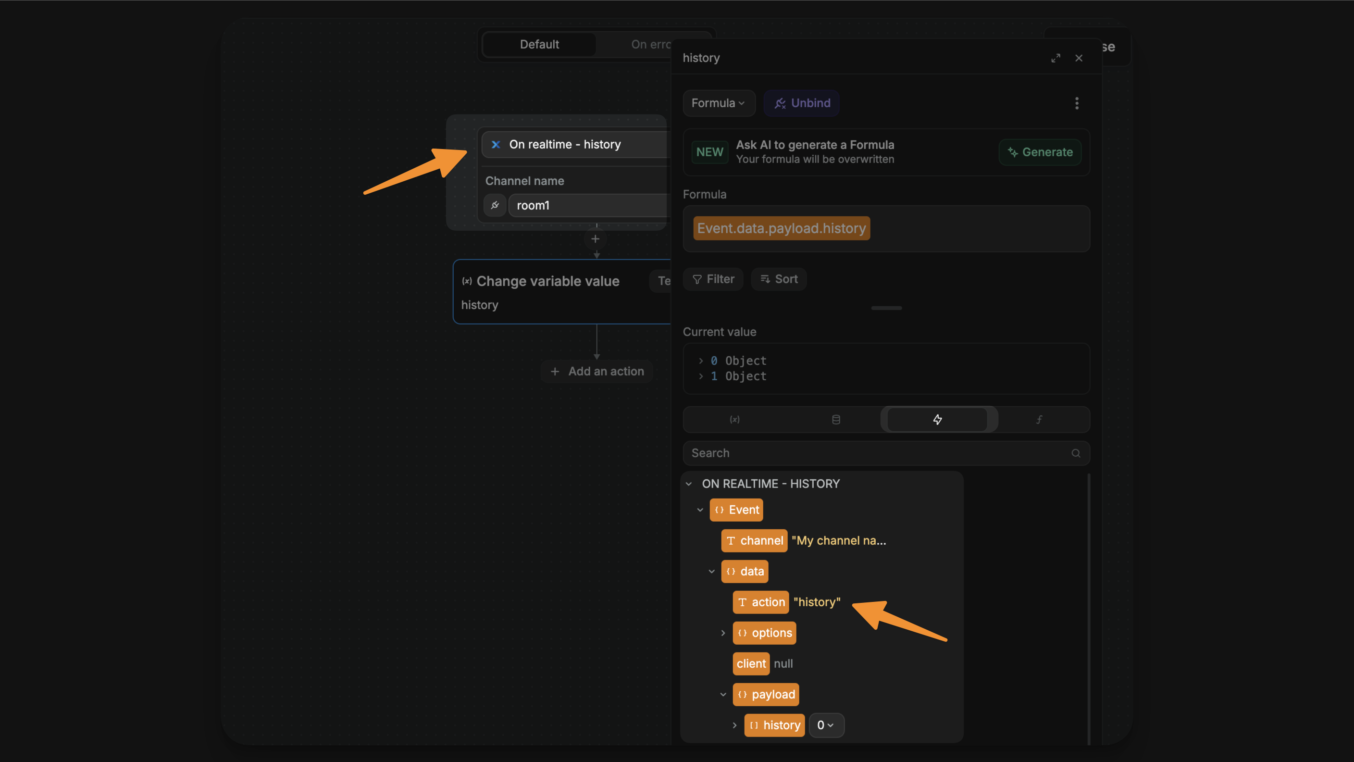The width and height of the screenshot is (1354, 762).
Task: Click the binding plug icon beside room1
Action: pos(495,205)
